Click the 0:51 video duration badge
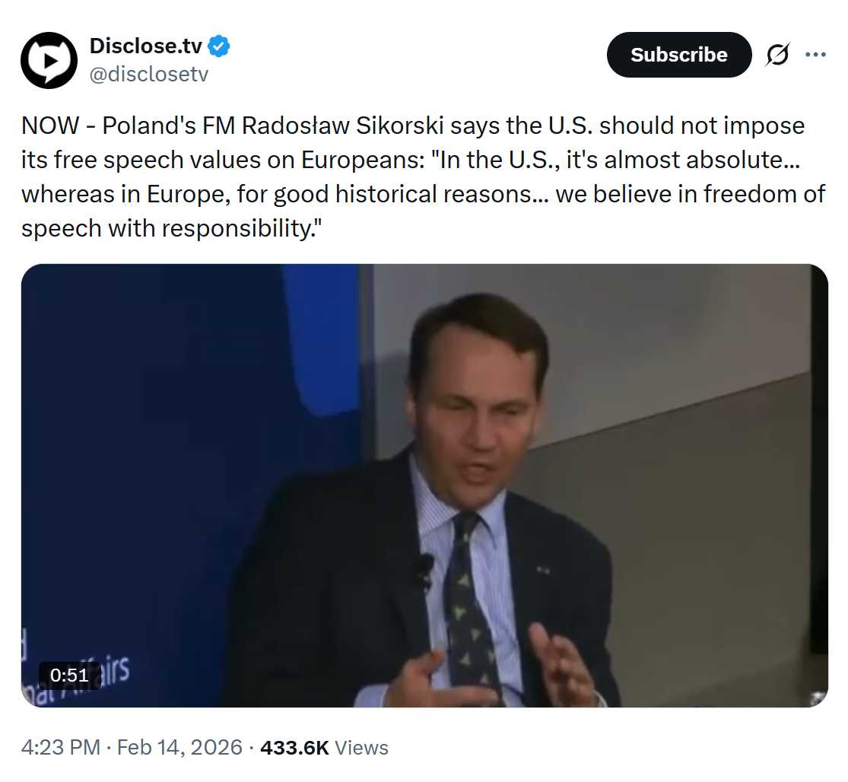 coord(69,674)
